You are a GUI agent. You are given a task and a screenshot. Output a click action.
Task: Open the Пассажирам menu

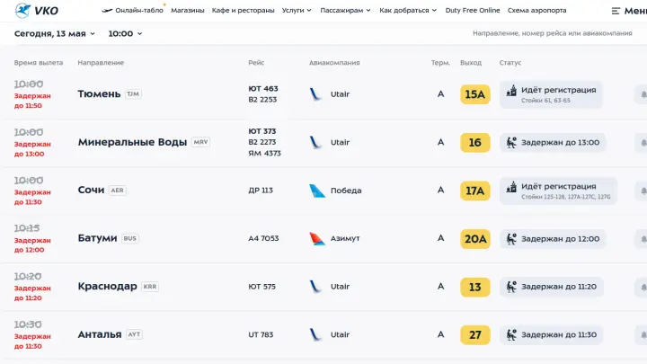point(345,10)
